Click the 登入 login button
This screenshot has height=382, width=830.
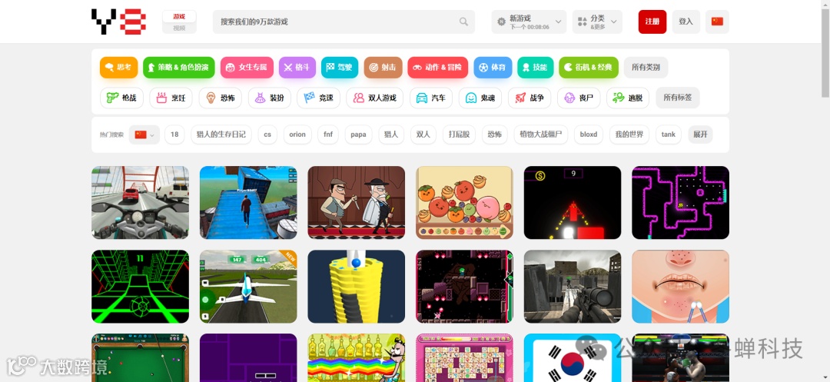coord(686,22)
